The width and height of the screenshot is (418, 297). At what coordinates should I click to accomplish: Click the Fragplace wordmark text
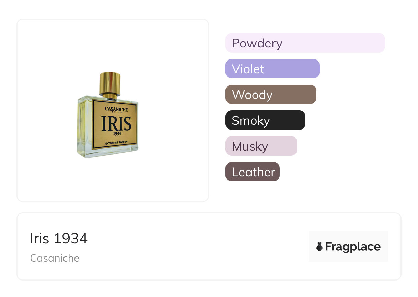point(353,246)
